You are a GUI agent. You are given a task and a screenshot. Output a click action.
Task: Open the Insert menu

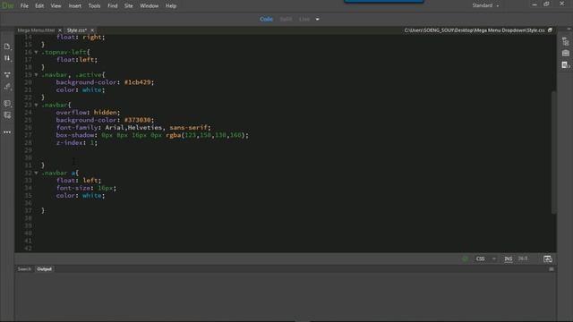(75, 6)
